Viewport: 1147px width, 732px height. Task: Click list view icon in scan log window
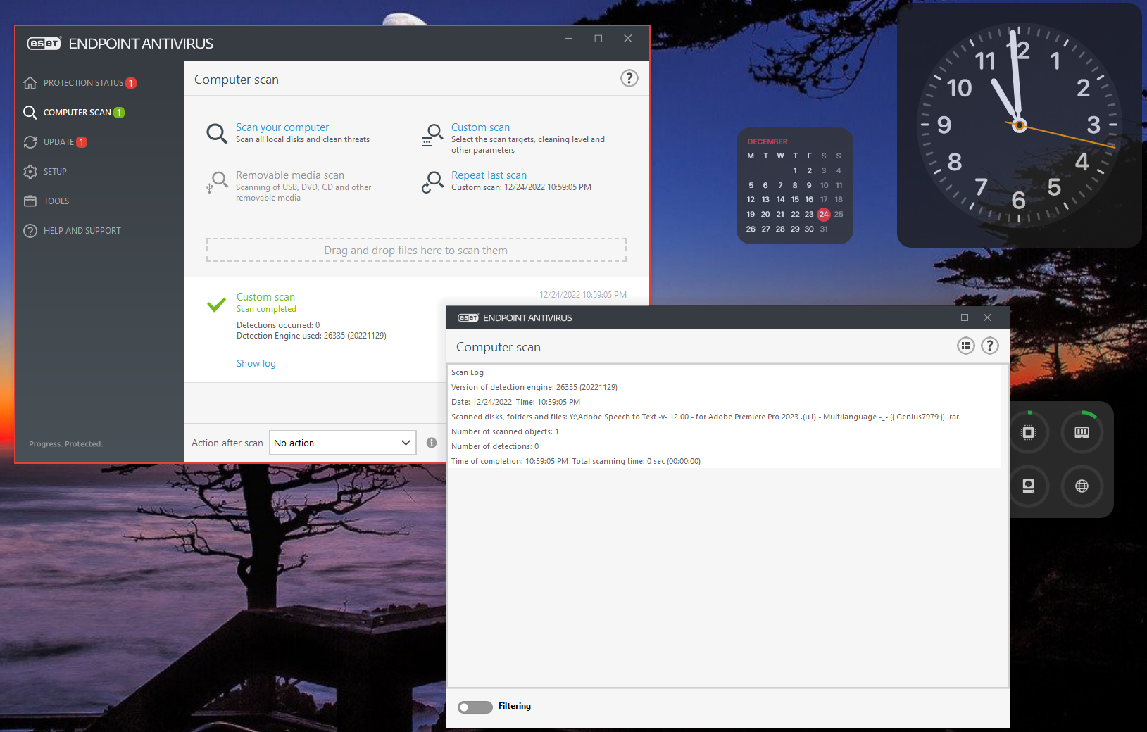point(965,346)
